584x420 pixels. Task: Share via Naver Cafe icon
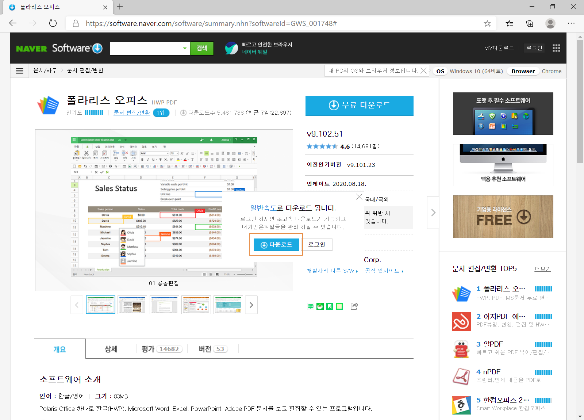pos(320,306)
